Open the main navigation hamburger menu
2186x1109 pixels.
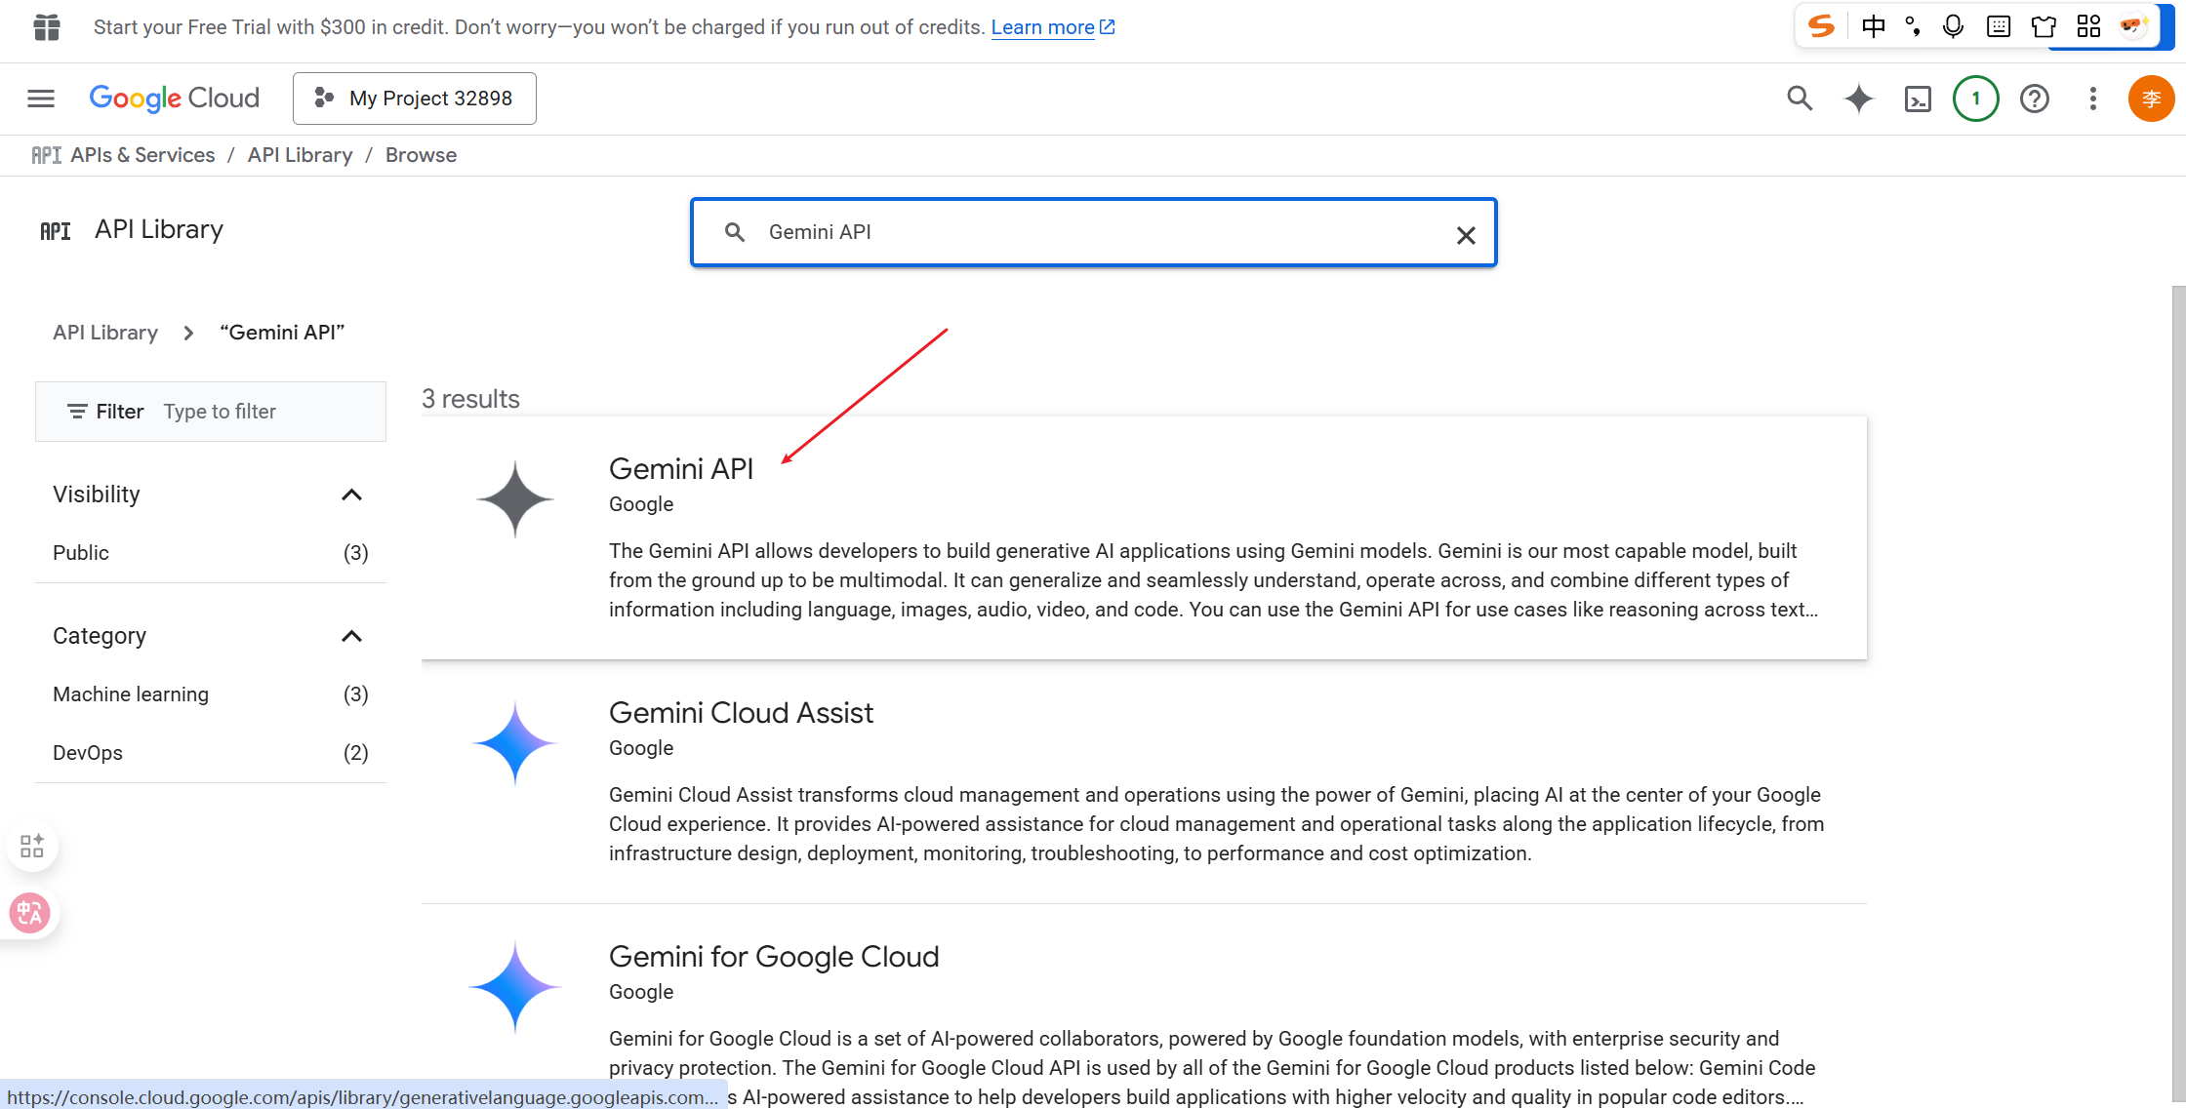coord(41,99)
